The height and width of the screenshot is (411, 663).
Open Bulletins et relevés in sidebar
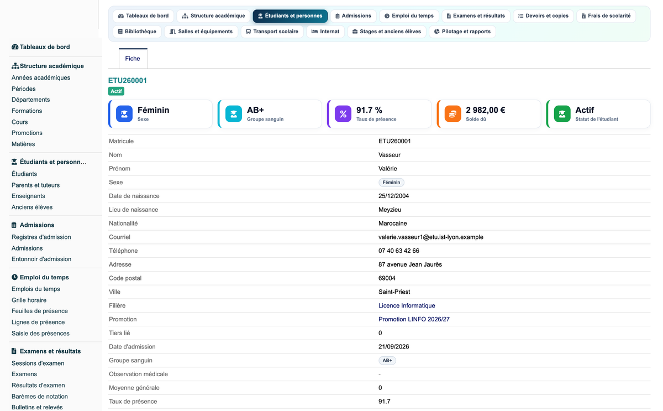click(37, 408)
